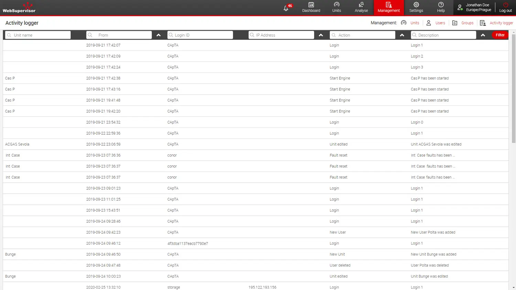Viewport: 516px width, 290px height.
Task: Open the Jonathan Doe user profile
Action: pyautogui.click(x=474, y=8)
